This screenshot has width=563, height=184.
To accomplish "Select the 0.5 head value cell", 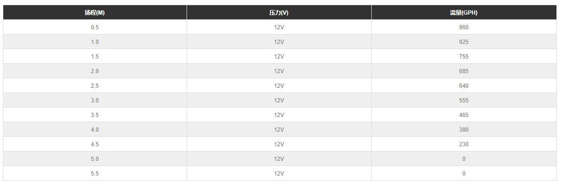I will 95,27.
